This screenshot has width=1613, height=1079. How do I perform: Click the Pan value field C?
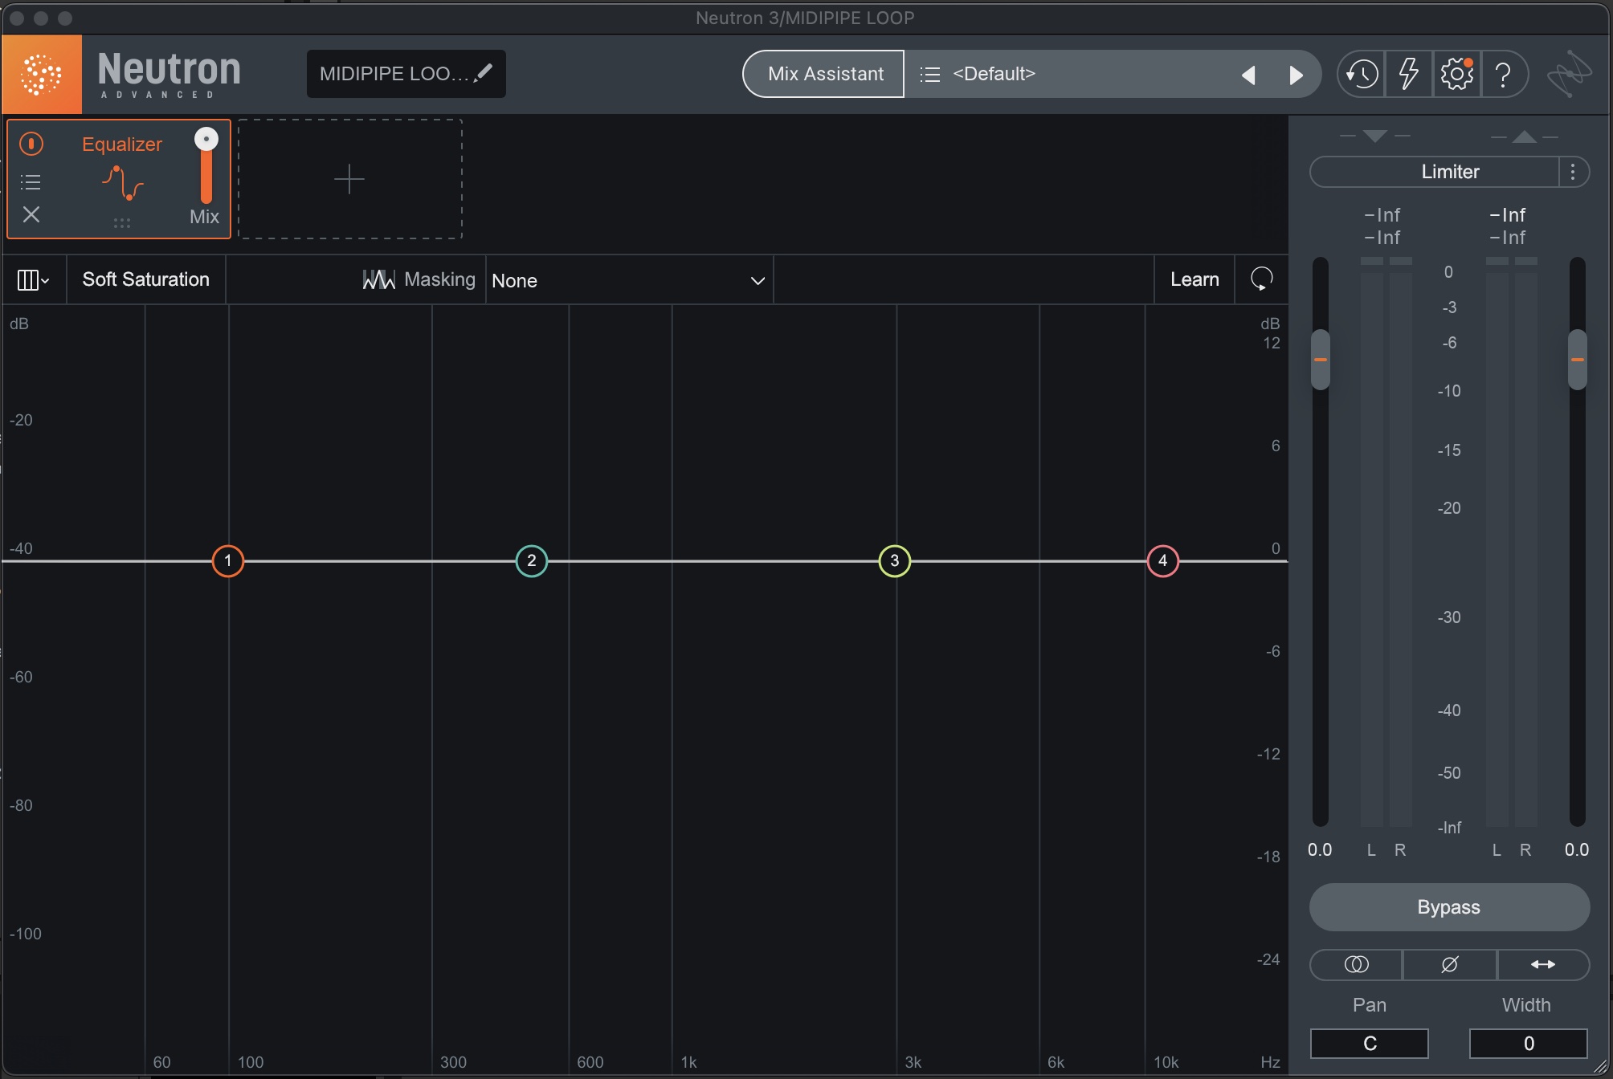click(x=1370, y=1043)
